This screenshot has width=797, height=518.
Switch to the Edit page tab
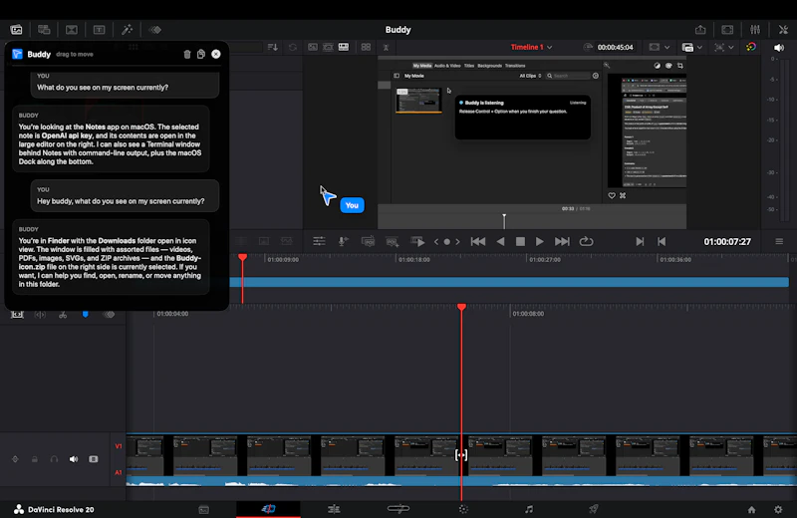[x=334, y=509]
